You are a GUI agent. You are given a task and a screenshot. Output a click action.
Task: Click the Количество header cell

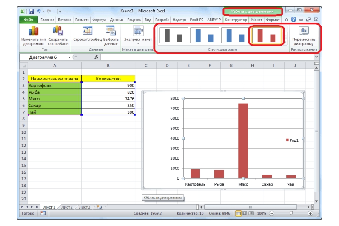click(x=108, y=79)
